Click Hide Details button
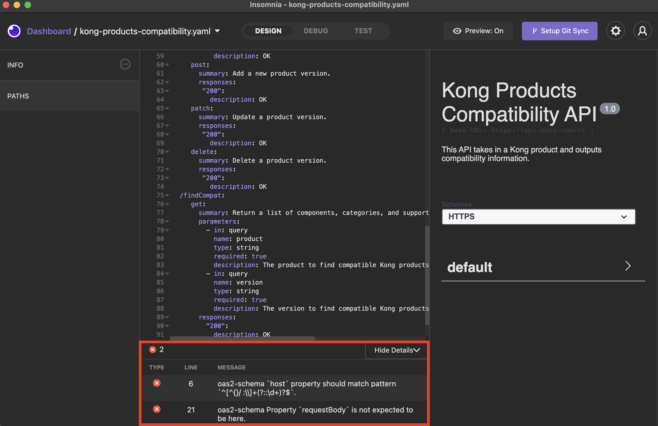Viewport: 658px width, 426px height. (x=396, y=350)
